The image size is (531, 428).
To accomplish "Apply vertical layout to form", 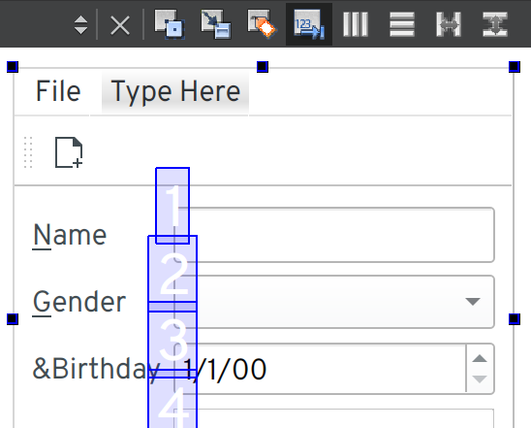I will coord(402,24).
